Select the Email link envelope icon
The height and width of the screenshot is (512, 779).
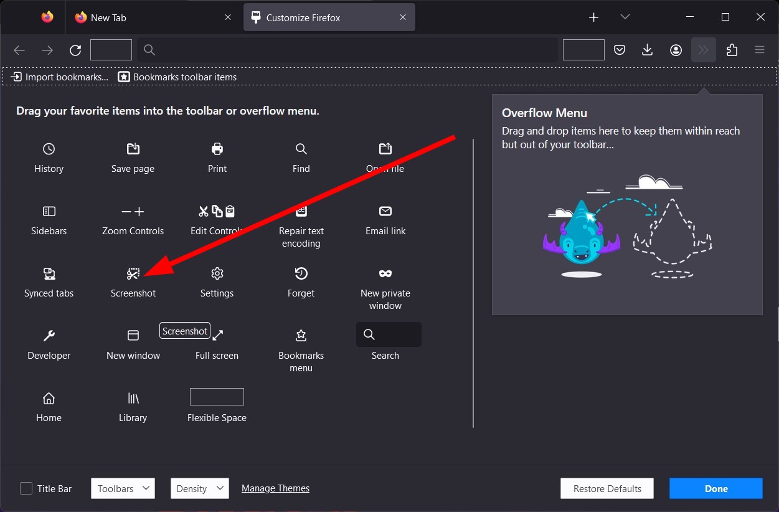pos(385,211)
